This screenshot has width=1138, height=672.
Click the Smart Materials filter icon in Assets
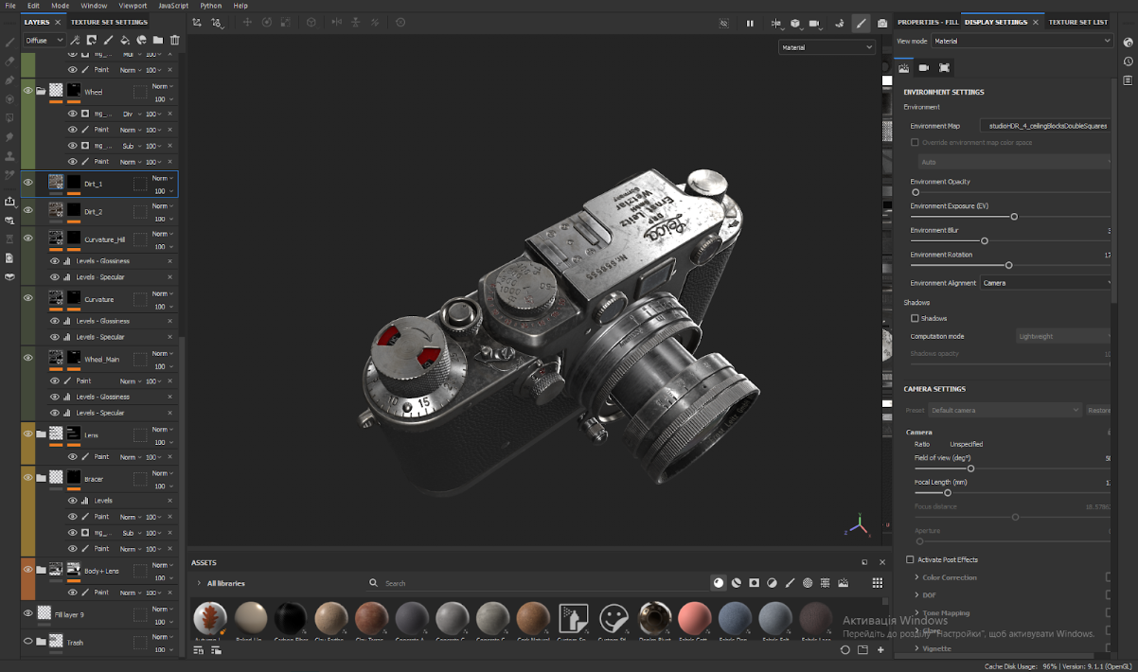click(736, 583)
